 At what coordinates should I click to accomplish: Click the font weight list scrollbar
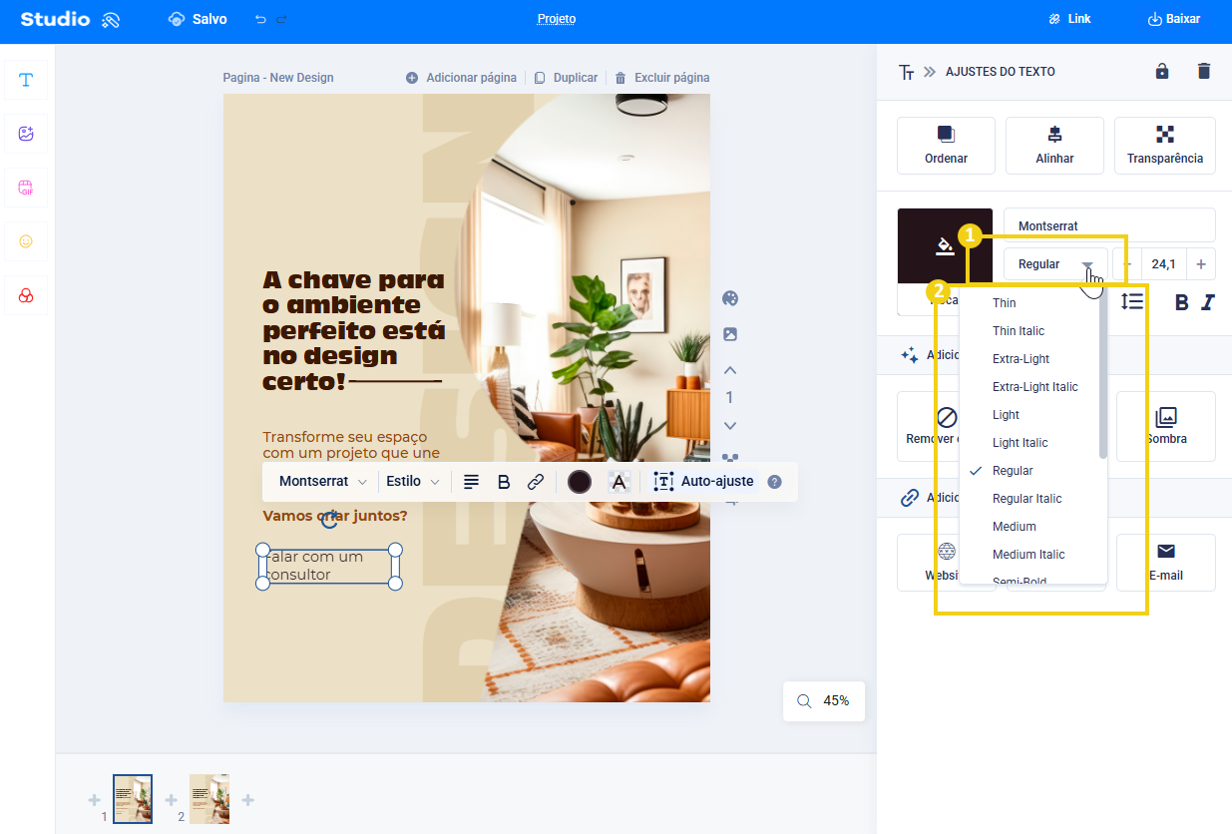[x=1103, y=374]
